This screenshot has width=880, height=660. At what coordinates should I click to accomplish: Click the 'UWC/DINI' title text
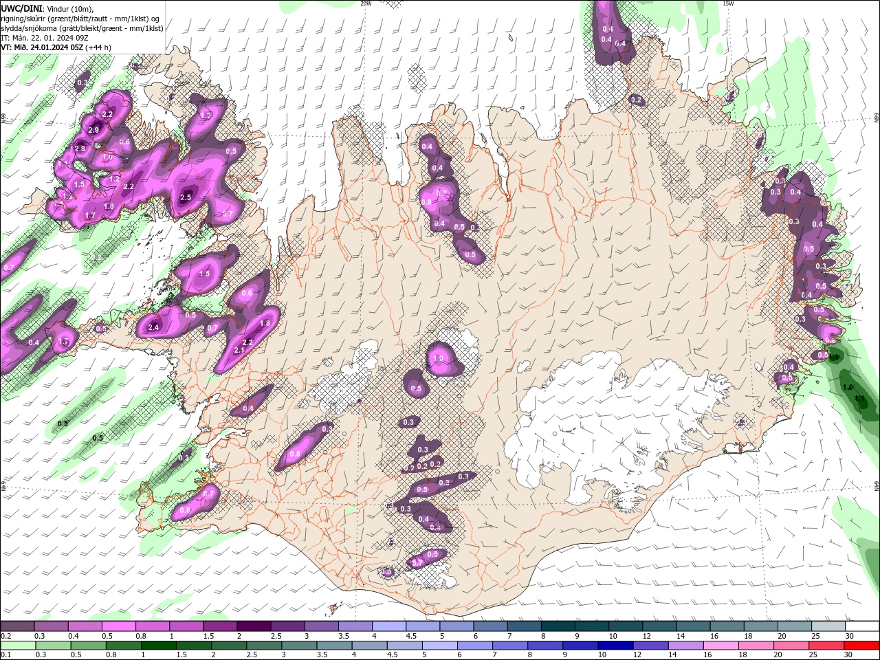pyautogui.click(x=21, y=8)
